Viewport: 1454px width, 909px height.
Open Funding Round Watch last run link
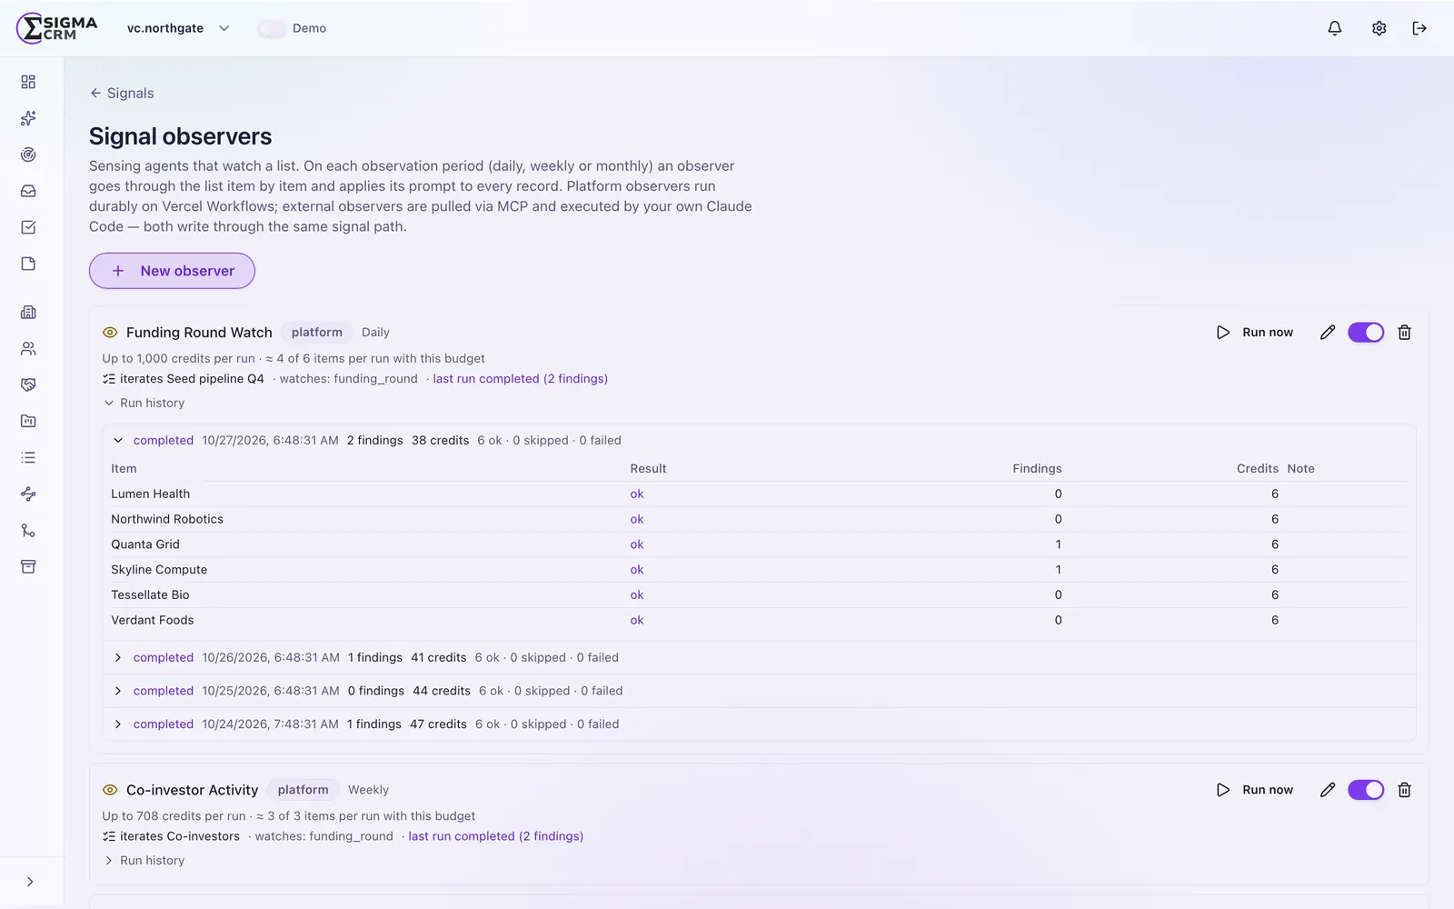click(521, 378)
